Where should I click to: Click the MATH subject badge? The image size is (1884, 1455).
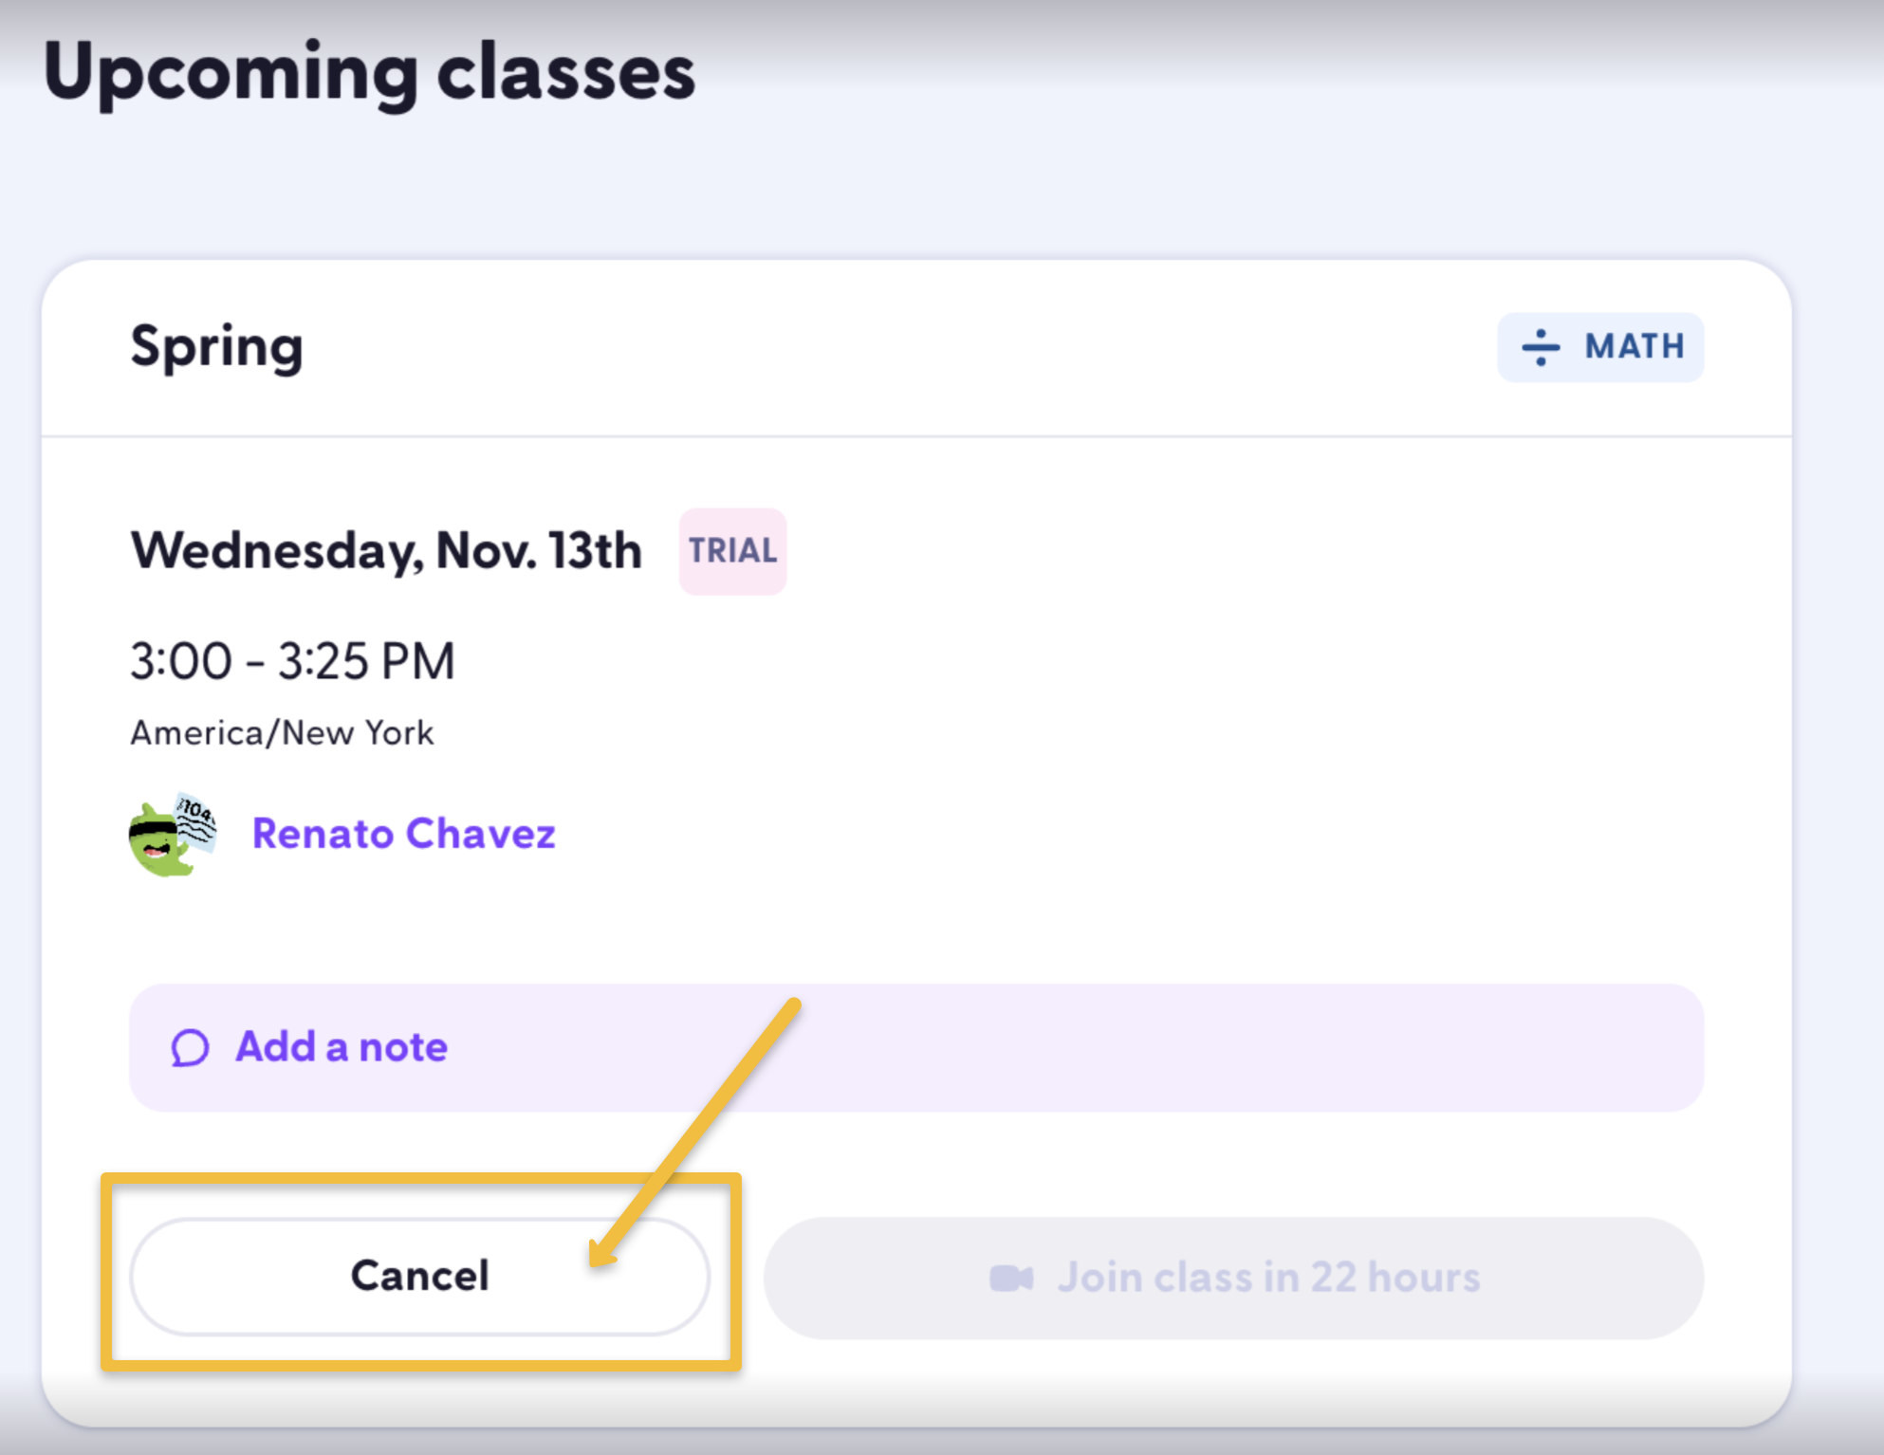pos(1600,347)
